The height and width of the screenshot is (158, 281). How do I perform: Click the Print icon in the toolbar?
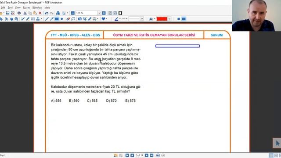coord(19,13)
